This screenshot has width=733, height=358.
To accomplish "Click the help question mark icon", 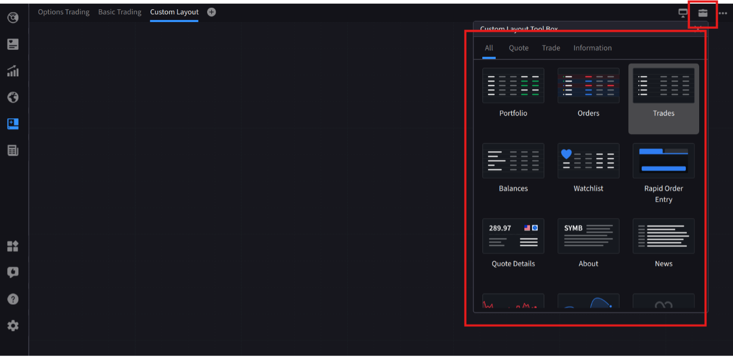I will [13, 299].
